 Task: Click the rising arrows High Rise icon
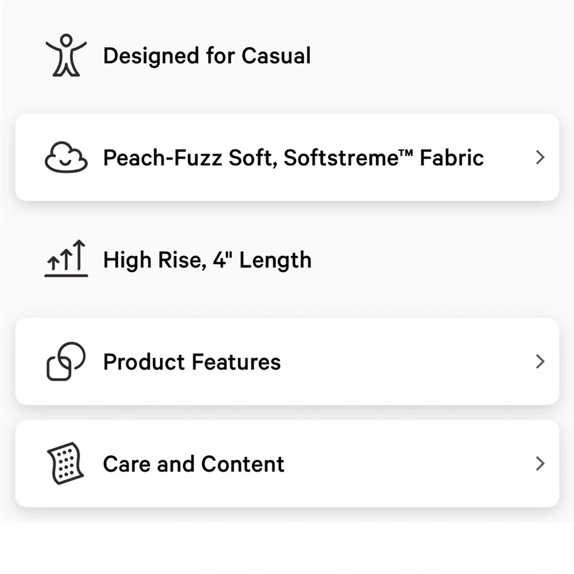coord(66,259)
